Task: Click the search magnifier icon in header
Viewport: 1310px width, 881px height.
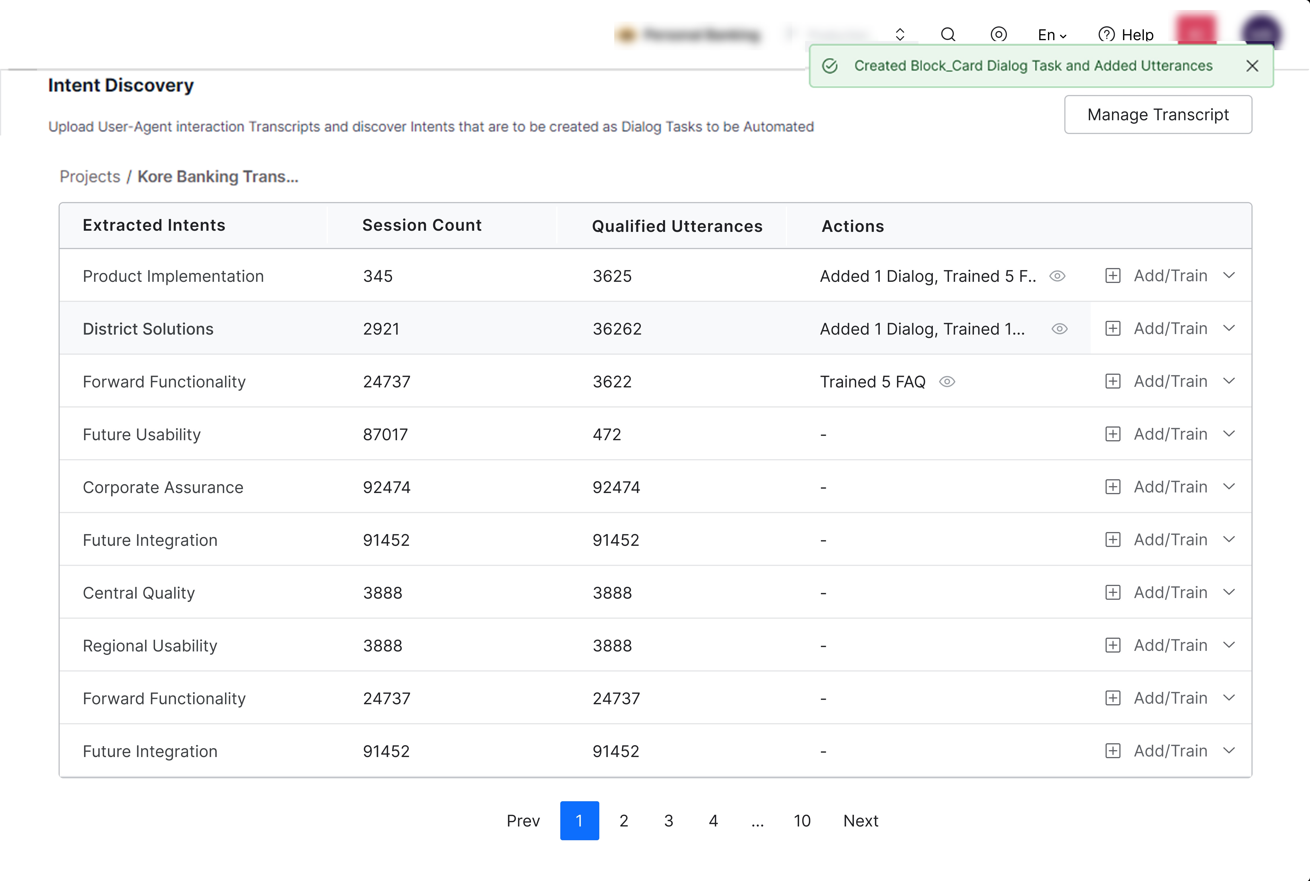Action: click(948, 35)
